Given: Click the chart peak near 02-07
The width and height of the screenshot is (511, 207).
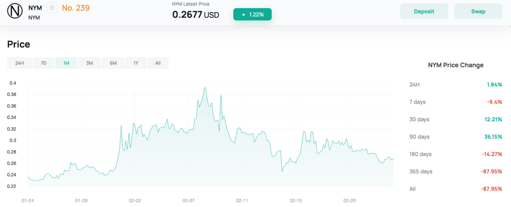Looking at the screenshot, I should [205, 88].
